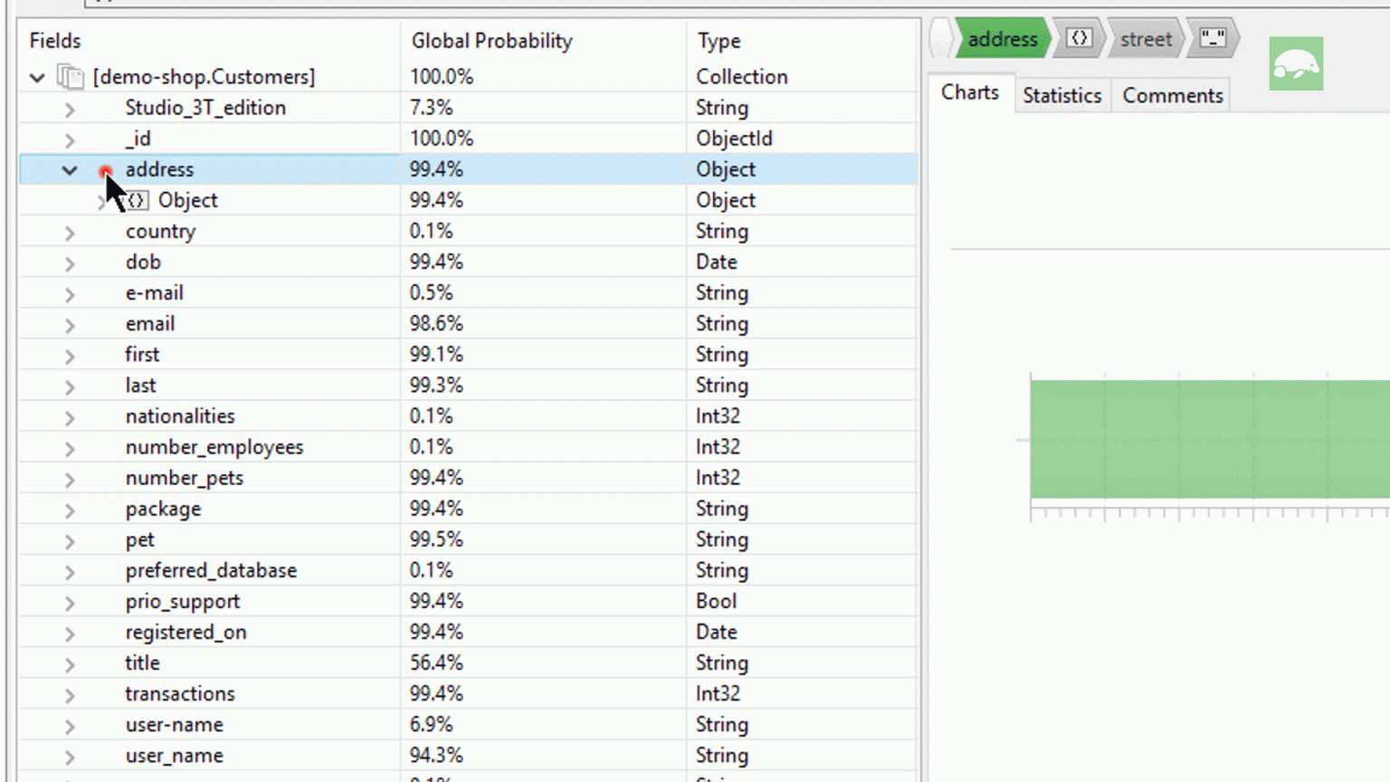Click the address breadcrumb segment

coord(1003,39)
